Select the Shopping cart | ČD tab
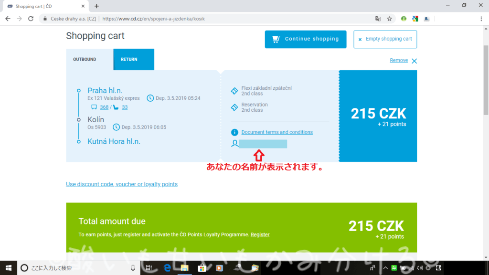 point(45,6)
